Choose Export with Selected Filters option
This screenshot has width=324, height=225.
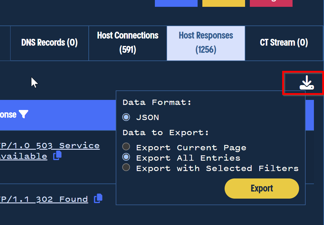[126, 167]
